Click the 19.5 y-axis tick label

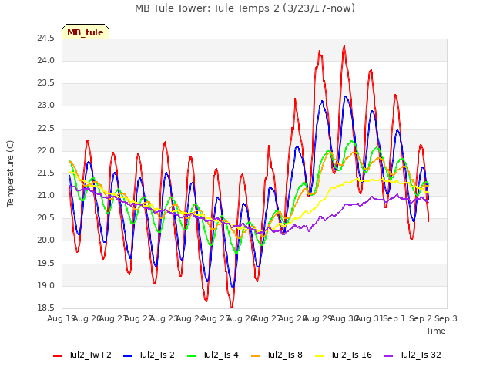click(x=46, y=264)
